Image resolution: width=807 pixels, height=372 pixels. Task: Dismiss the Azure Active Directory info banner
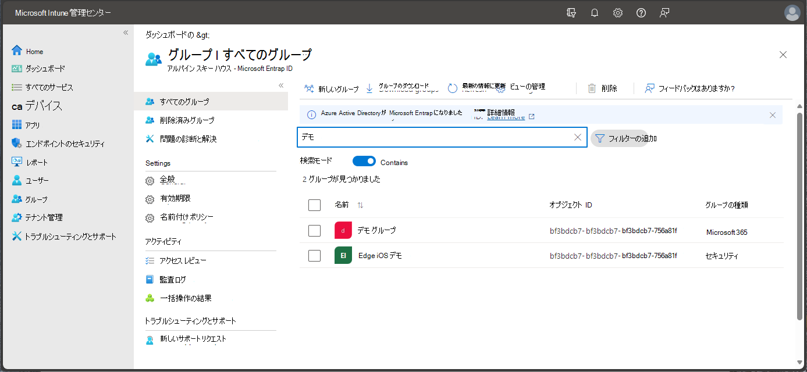(x=773, y=115)
